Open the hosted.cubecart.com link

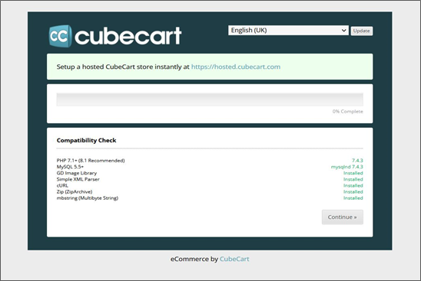pos(236,67)
